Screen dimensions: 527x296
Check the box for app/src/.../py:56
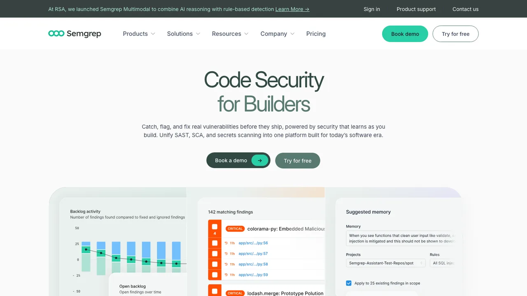click(x=215, y=243)
